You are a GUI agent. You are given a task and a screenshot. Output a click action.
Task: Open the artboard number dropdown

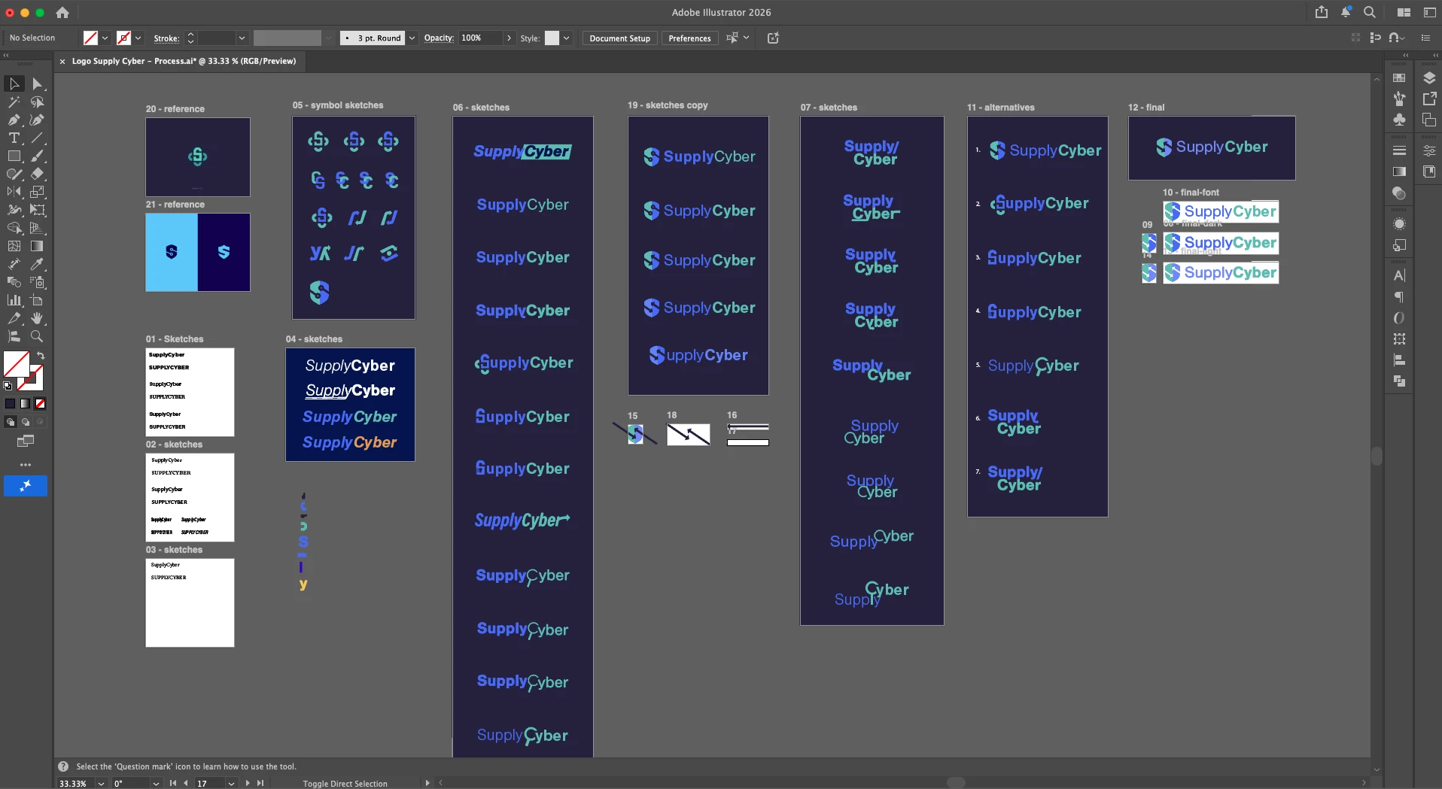tap(231, 783)
